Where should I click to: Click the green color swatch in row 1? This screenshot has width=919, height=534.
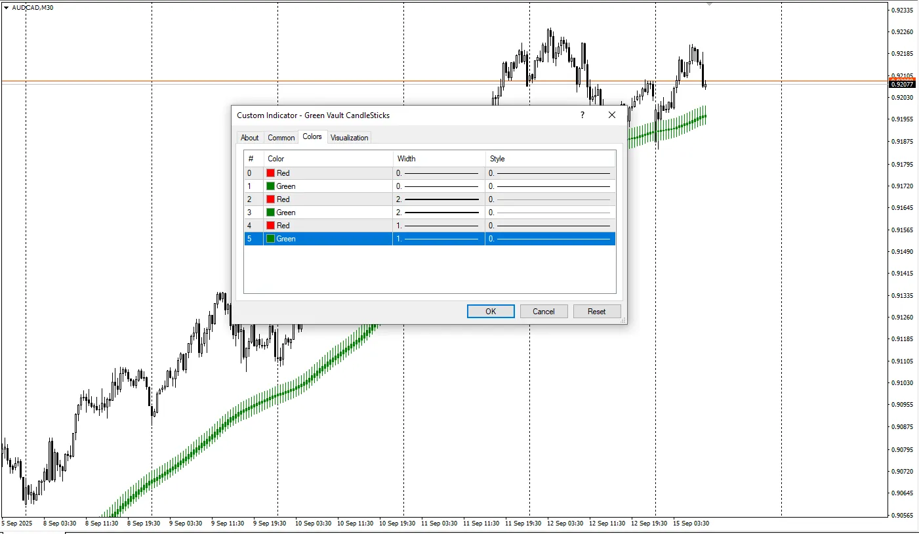pyautogui.click(x=270, y=186)
